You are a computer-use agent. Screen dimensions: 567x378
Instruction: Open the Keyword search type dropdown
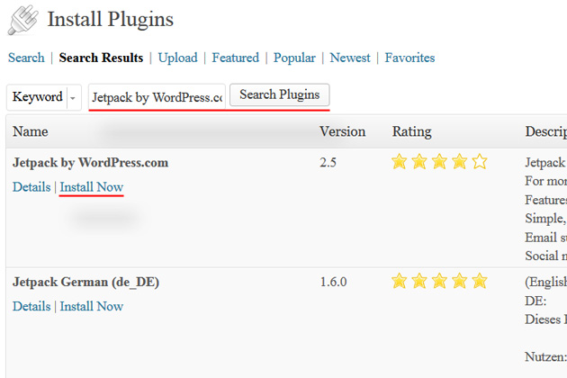tap(44, 97)
